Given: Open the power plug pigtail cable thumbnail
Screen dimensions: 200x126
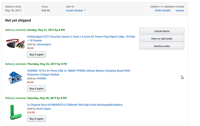Looking at the screenshot, I should [15, 44].
